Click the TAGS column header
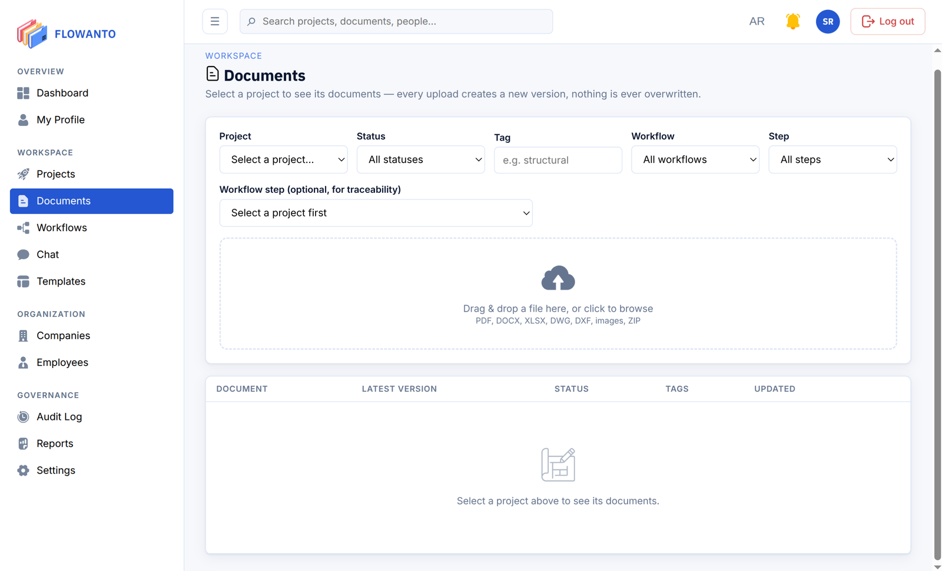The image size is (942, 571). pos(677,389)
